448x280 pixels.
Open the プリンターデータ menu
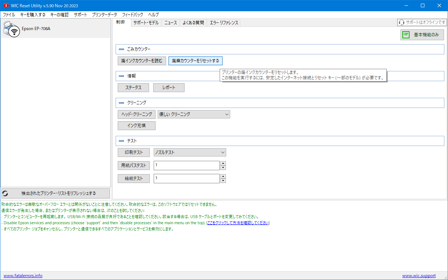(104, 15)
